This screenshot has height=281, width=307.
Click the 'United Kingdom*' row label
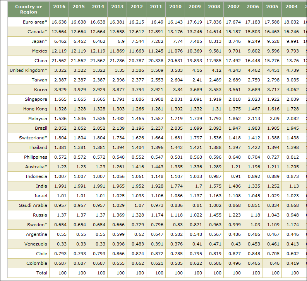[29, 70]
